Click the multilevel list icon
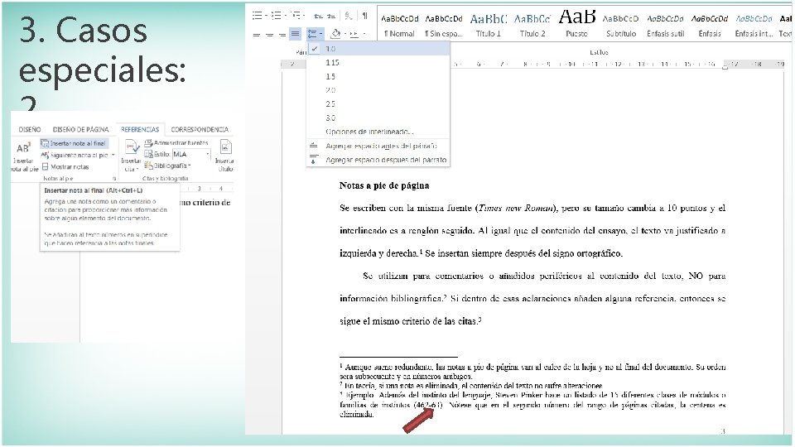Image resolution: width=795 pixels, height=447 pixels. [295, 16]
